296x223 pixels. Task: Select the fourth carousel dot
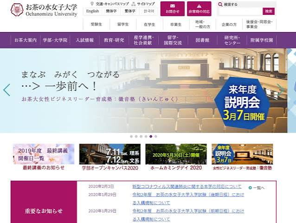(x=146, y=137)
